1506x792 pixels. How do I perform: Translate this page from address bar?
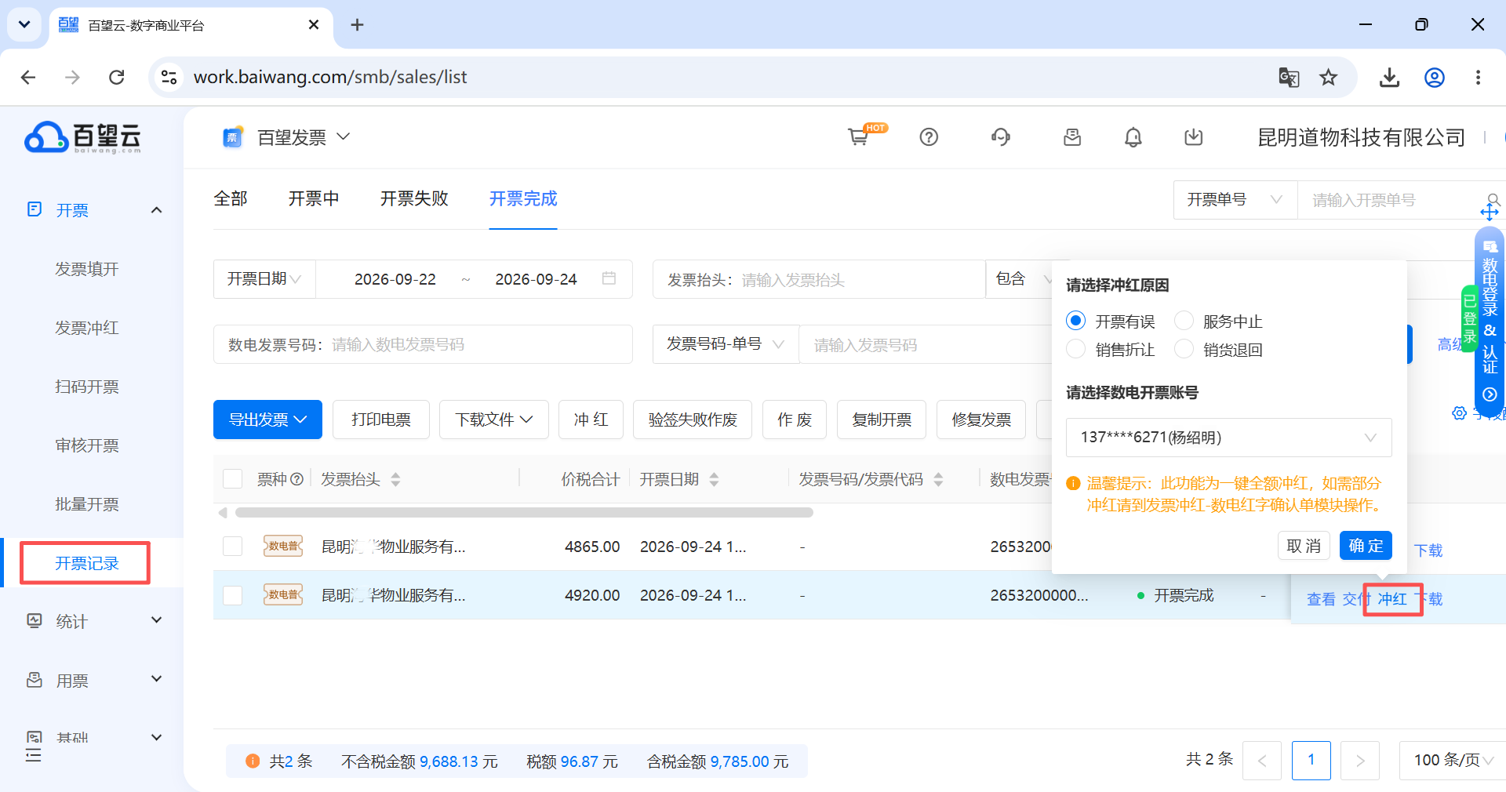(x=1289, y=77)
